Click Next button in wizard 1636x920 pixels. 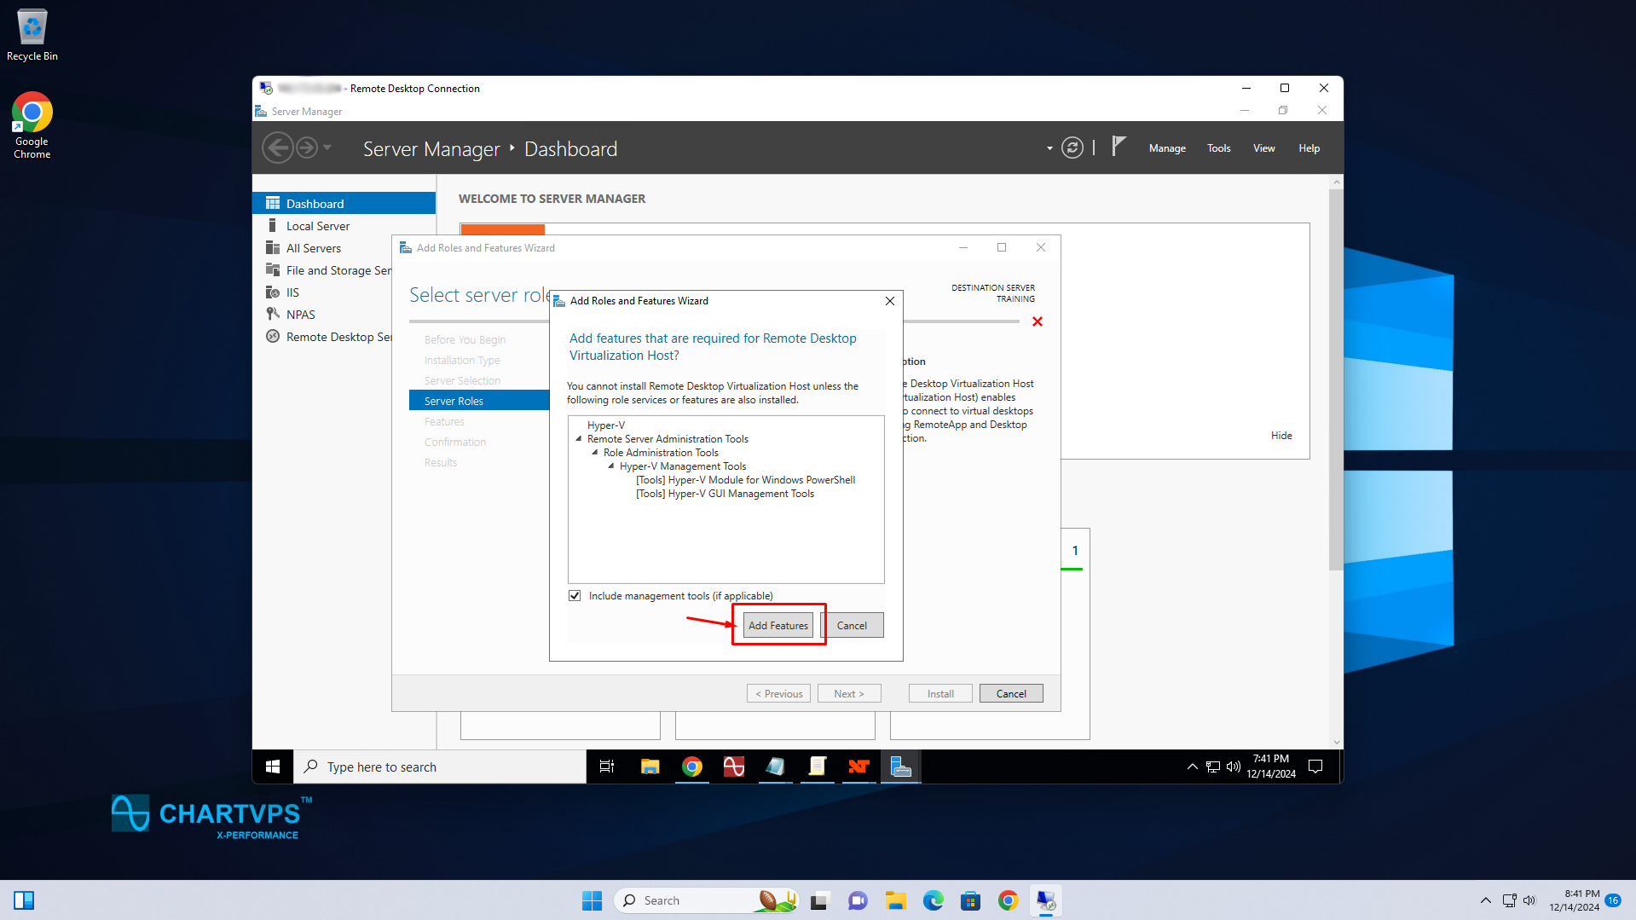[849, 694]
